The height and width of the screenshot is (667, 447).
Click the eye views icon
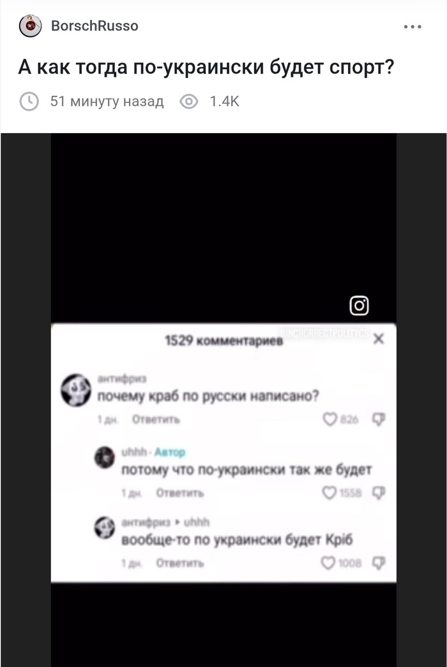point(189,101)
